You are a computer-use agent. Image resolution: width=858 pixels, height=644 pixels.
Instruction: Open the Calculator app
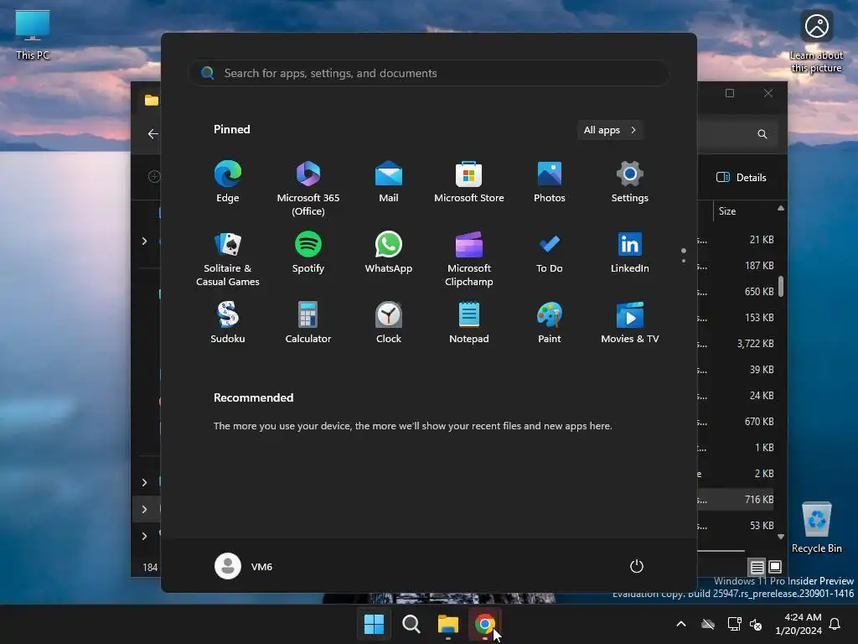308,323
